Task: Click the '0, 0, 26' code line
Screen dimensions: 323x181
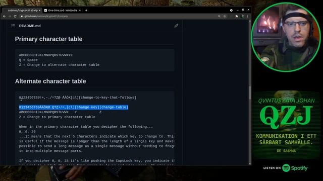Action: click(27, 132)
